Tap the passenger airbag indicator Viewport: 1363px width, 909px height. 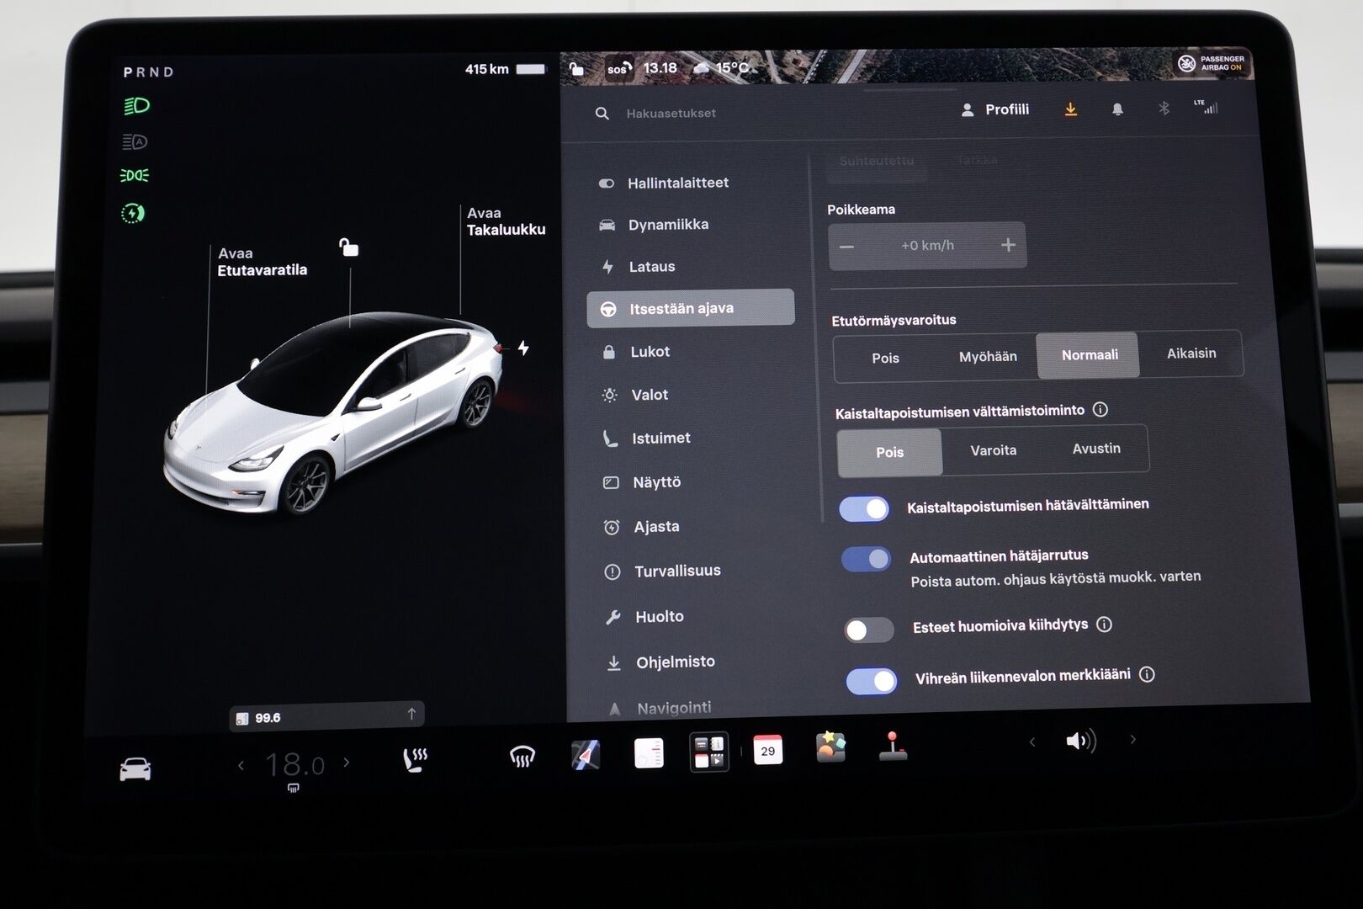[x=1212, y=63]
